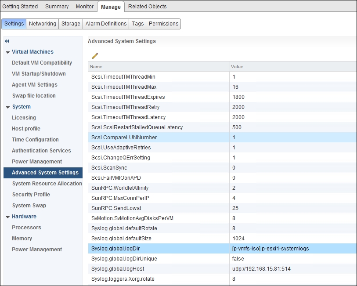This screenshot has height=286, width=357.
Task: Sort by the Name column header
Action: 159,66
